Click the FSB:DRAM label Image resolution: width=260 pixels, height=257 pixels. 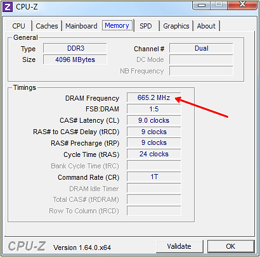(102, 109)
